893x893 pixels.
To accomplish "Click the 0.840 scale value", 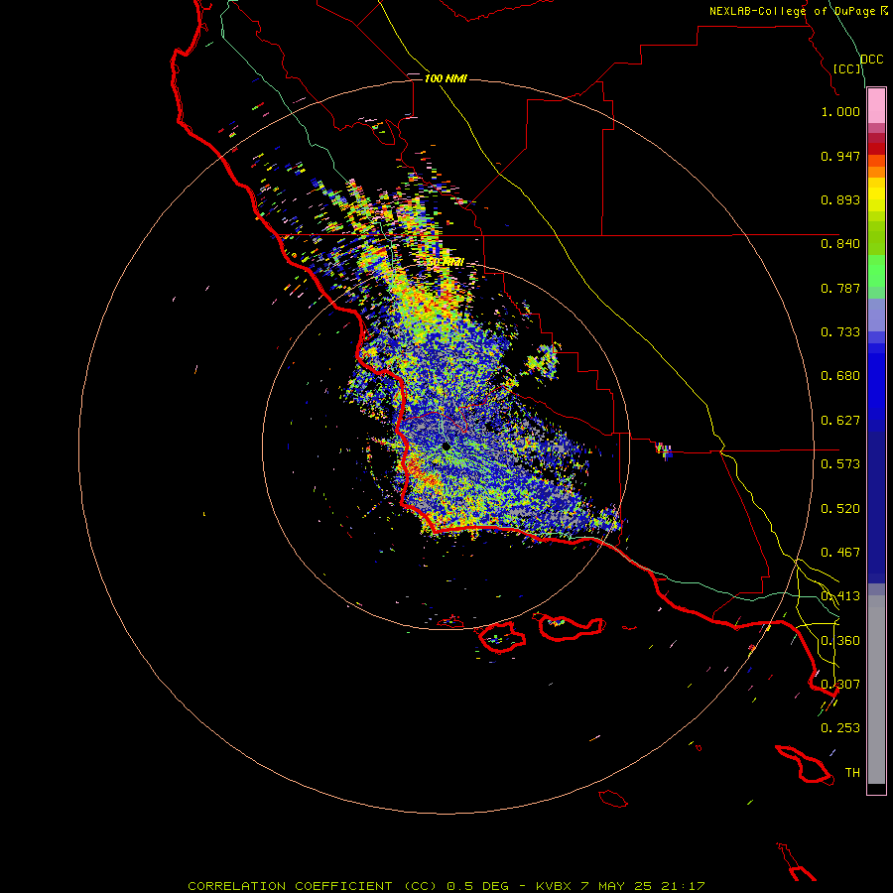I will click(840, 244).
